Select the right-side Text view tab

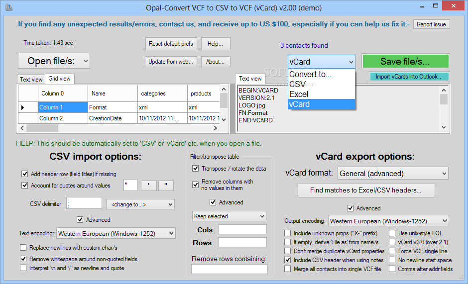pos(250,79)
